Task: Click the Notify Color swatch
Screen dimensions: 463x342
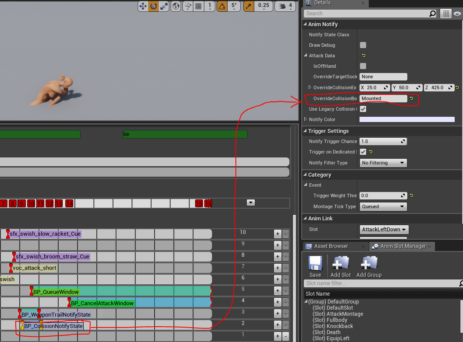Action: tap(407, 119)
